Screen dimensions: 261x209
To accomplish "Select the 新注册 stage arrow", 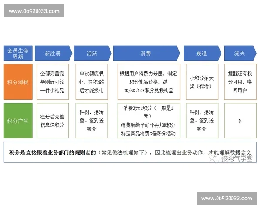I will click(x=54, y=53).
